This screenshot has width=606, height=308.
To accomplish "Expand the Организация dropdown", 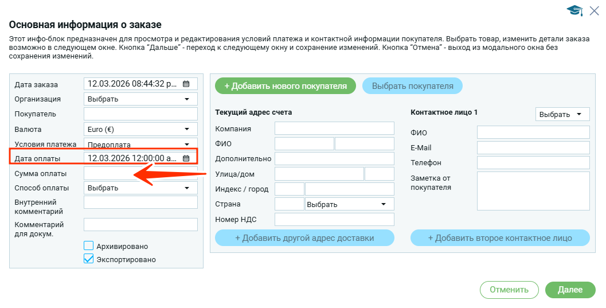I will 140,99.
